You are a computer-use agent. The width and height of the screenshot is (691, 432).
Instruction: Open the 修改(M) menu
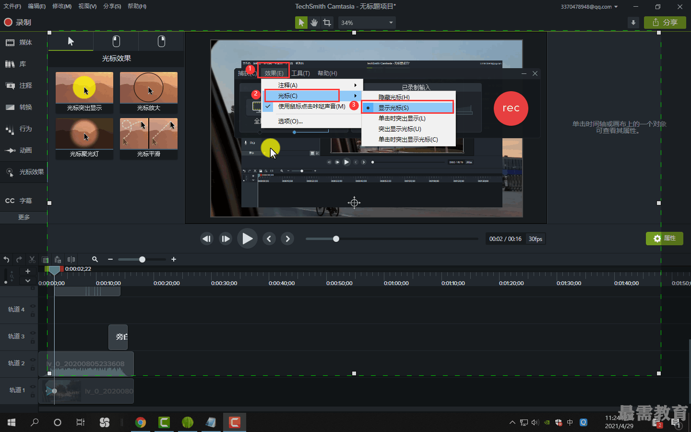click(62, 6)
